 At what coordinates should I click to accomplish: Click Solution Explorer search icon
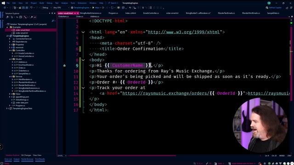point(53,21)
